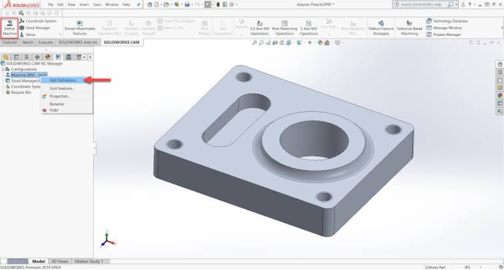Switch to the Motion Study 1 tab

coord(89,261)
